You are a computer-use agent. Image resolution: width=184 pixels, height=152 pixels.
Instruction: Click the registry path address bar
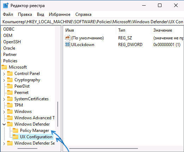pyautogui.click(x=92, y=22)
